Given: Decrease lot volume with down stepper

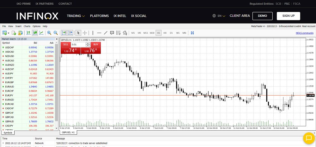Looking at the screenshot, I should click(88, 46).
